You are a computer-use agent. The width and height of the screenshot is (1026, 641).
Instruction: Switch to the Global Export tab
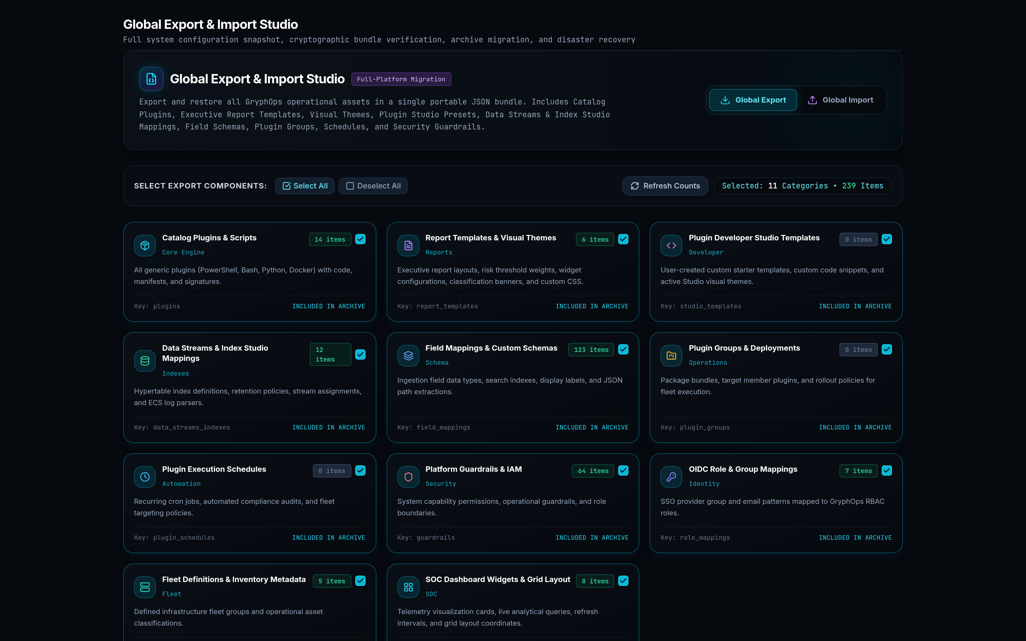[x=753, y=100]
